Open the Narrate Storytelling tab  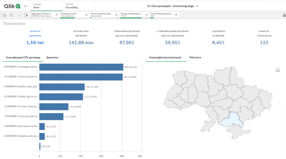click(x=78, y=6)
